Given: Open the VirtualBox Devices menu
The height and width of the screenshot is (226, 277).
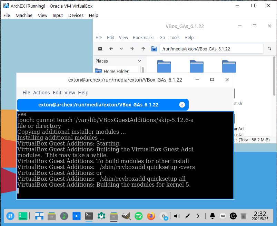Looking at the screenshot, I should click(x=76, y=16).
